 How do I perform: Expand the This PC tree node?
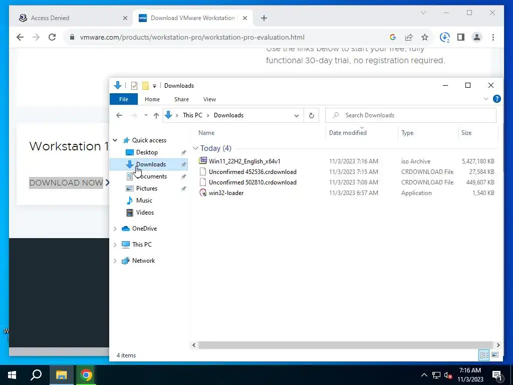[x=115, y=245]
